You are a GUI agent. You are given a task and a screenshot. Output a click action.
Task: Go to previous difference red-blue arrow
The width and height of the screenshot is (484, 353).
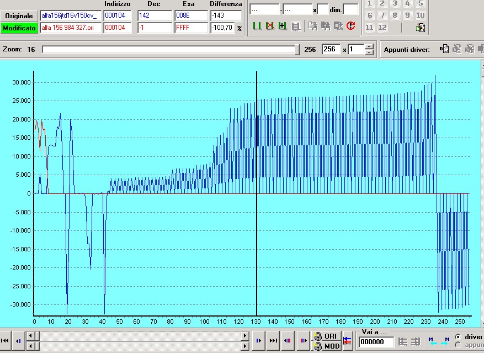(288, 341)
